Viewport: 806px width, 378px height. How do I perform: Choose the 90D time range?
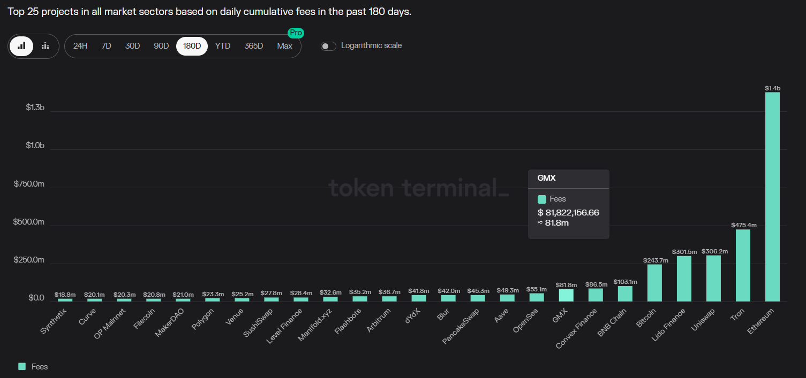161,46
